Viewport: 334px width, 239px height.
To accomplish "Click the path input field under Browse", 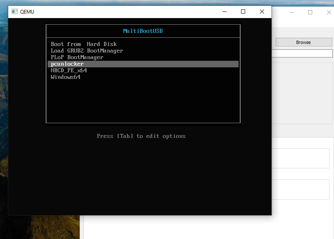I will [302, 53].
